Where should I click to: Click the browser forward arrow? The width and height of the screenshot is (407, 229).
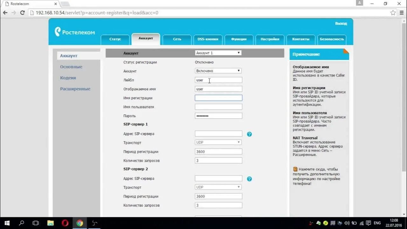click(14, 13)
